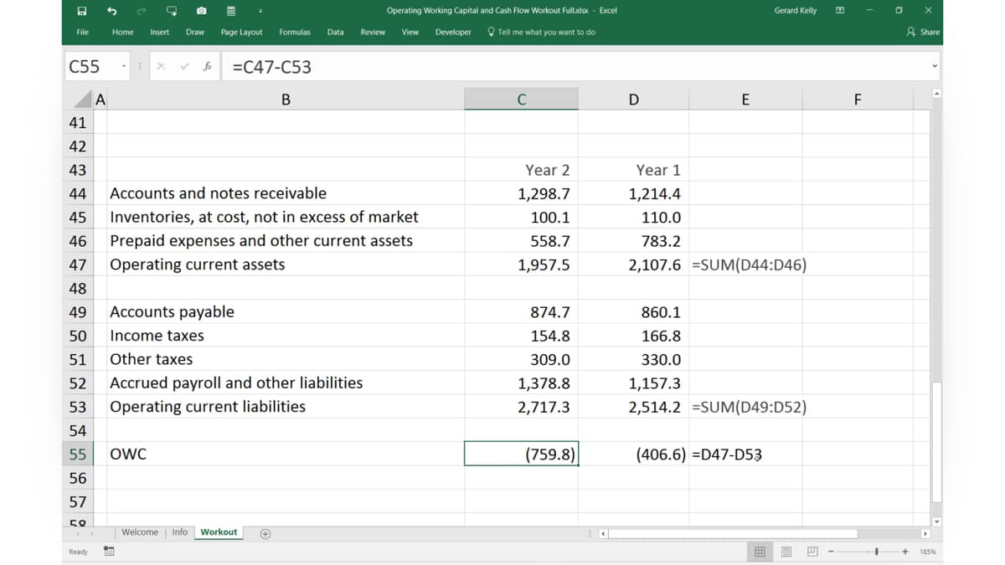Select the Workout sheet tab
The image size is (1005, 565).
tap(219, 532)
